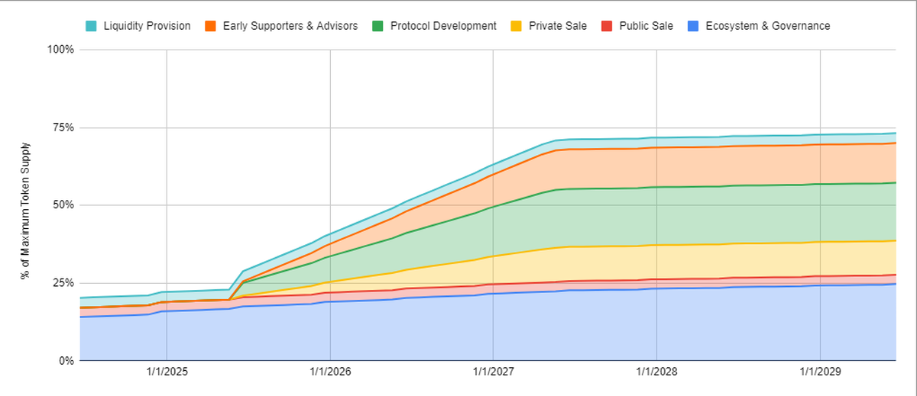Click the 1/1/2025 x-axis date label
Viewport: 917px width, 396px height.
click(x=167, y=372)
